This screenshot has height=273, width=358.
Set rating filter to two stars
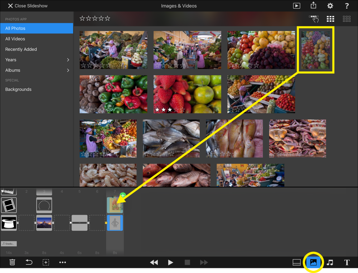(x=88, y=18)
